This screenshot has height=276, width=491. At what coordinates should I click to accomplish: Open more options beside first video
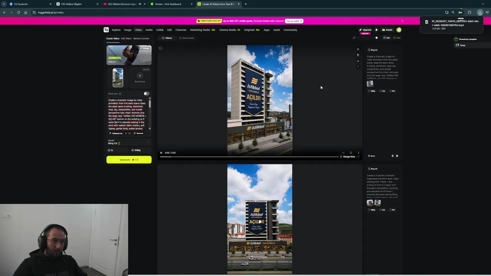pyautogui.click(x=358, y=66)
